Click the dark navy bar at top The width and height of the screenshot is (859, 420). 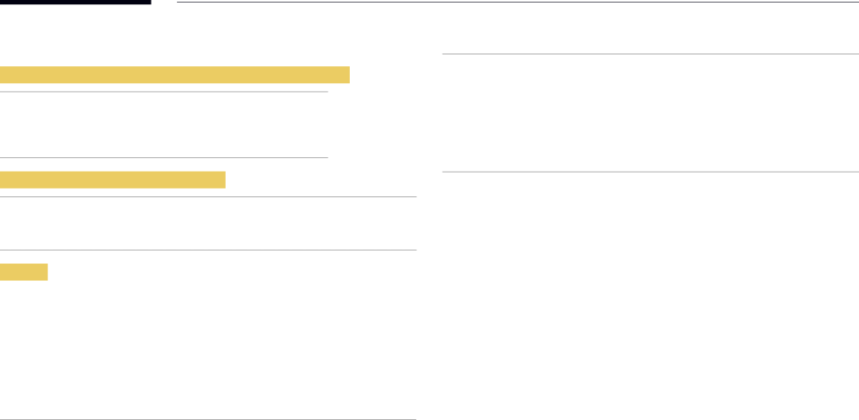tap(76, 3)
